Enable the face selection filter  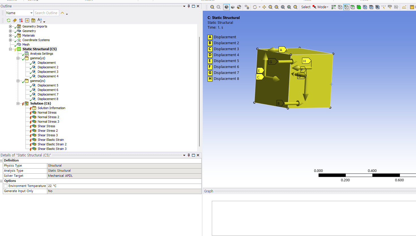coord(353,7)
